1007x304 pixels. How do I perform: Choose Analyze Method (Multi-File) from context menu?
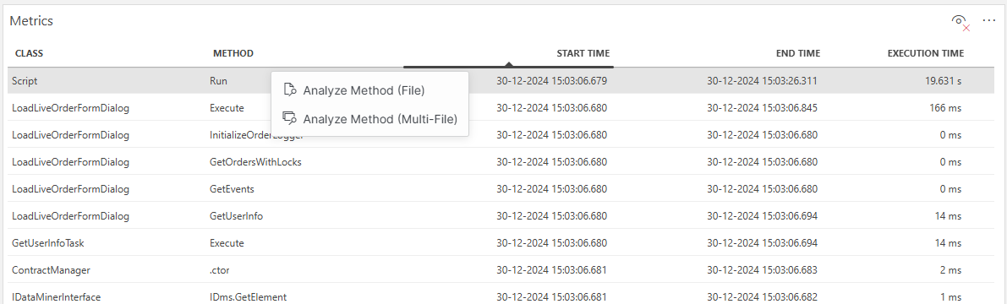(x=370, y=119)
